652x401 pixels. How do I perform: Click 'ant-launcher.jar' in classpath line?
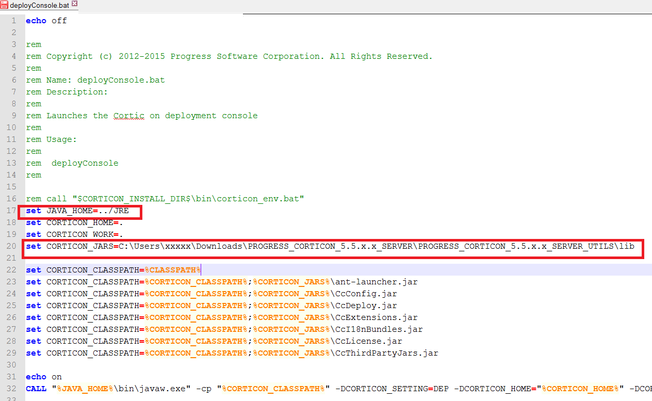[x=377, y=282]
